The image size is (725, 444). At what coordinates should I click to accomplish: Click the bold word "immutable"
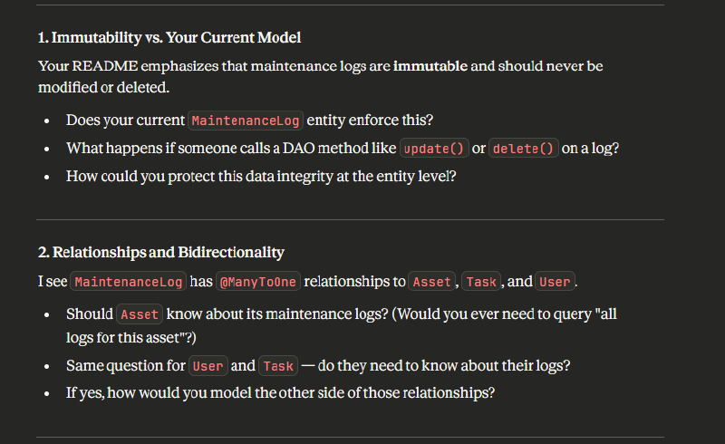(x=430, y=66)
